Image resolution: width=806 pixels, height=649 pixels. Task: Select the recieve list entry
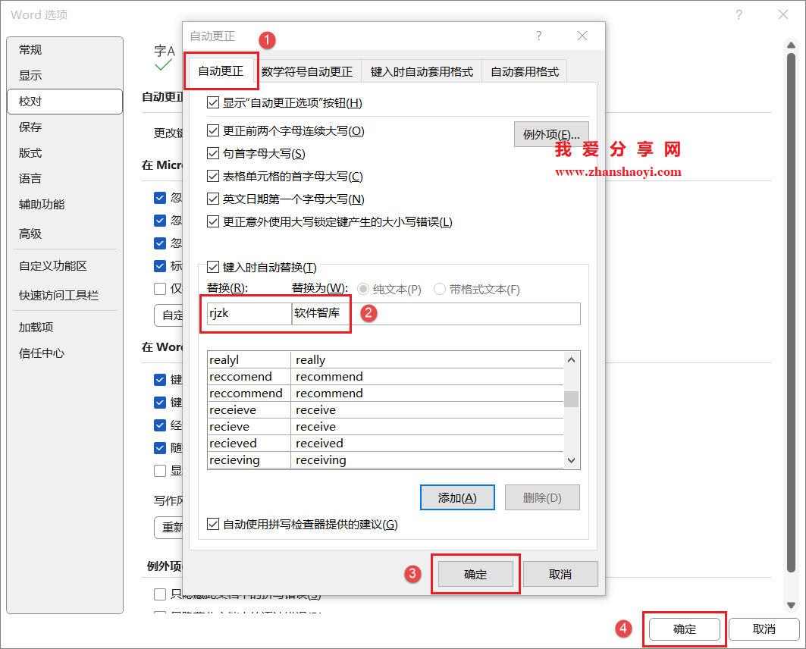pyautogui.click(x=385, y=427)
